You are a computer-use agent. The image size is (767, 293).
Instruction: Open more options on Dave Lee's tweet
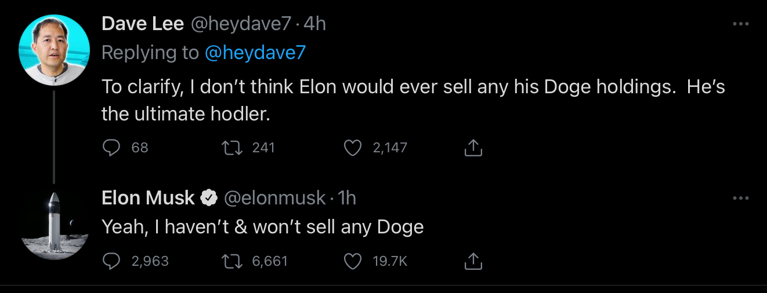741,24
